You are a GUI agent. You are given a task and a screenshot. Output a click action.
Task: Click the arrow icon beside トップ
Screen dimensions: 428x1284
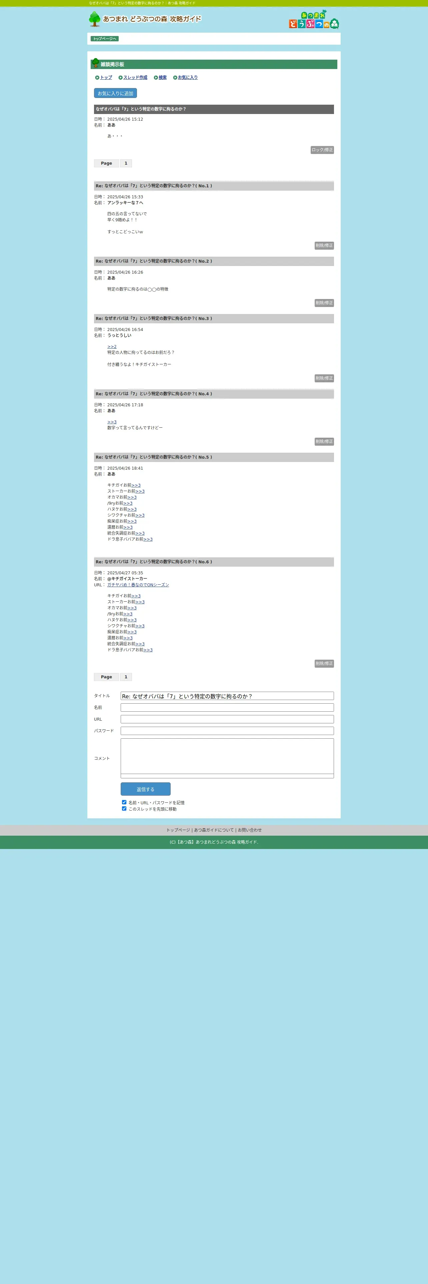pyautogui.click(x=97, y=78)
